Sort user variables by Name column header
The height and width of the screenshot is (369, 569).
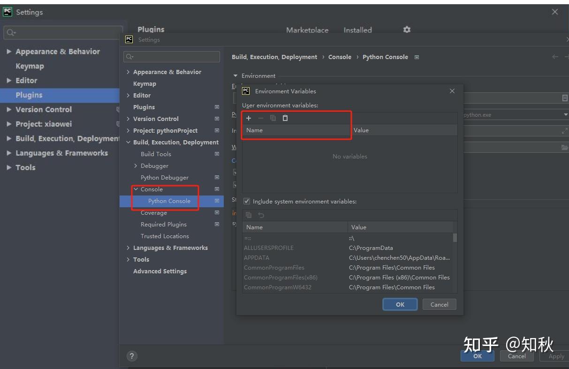(x=296, y=130)
